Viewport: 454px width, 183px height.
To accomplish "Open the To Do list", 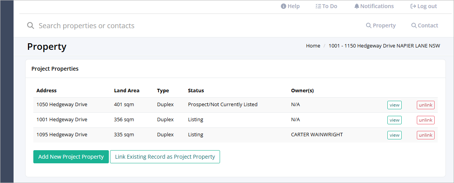I will 326,6.
